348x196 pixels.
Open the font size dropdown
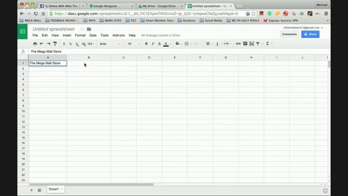[133, 44]
